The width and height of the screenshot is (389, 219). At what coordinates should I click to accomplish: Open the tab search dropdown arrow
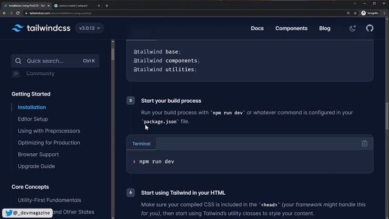coord(355,4)
